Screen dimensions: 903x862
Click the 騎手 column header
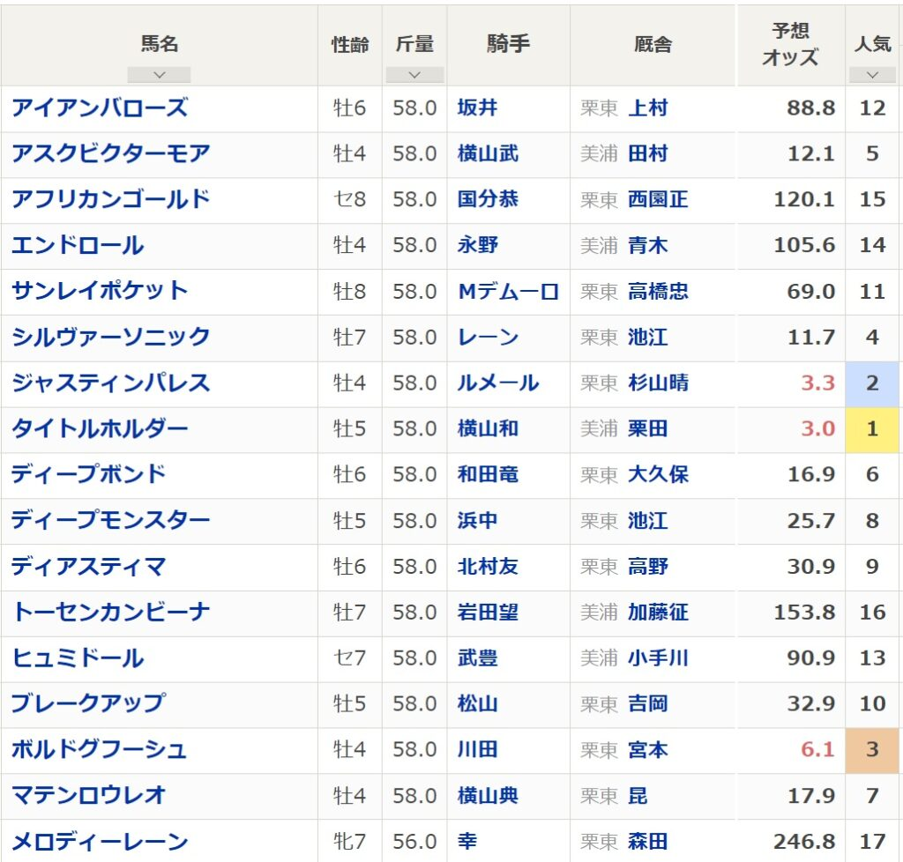click(x=508, y=44)
